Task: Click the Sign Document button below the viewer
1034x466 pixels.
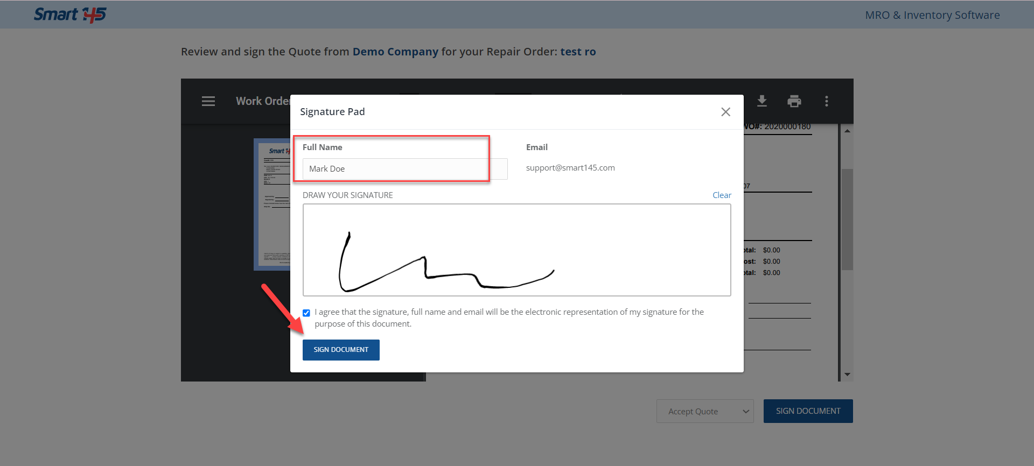Action: point(808,411)
